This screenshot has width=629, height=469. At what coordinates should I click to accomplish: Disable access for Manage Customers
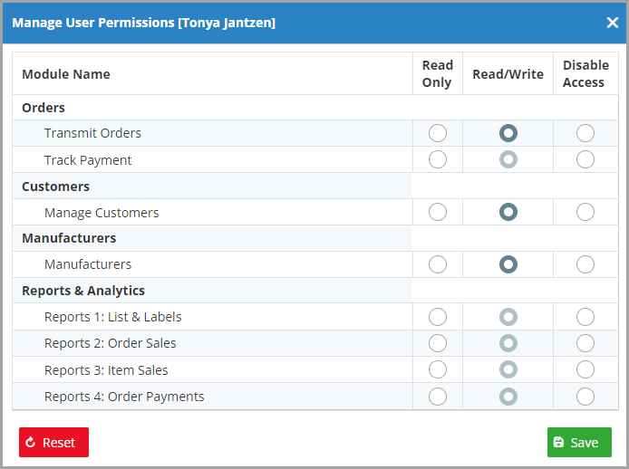coord(585,212)
